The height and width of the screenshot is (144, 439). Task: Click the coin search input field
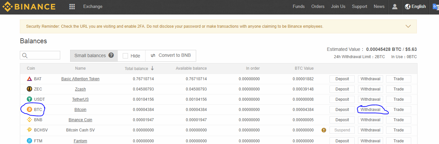point(40,55)
